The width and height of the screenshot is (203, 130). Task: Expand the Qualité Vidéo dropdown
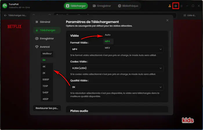coord(117,87)
